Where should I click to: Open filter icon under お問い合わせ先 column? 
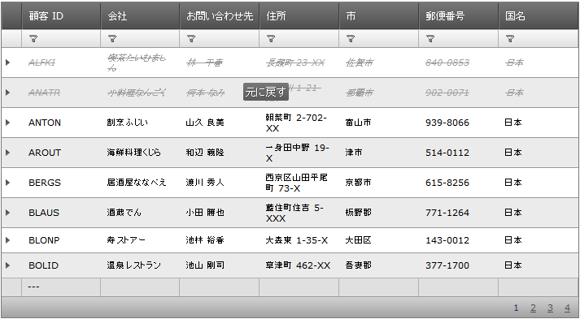tap(191, 38)
